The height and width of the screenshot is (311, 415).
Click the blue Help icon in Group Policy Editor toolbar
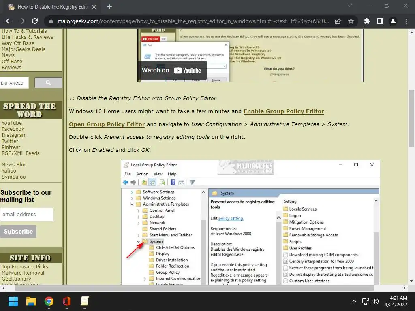tap(173, 182)
